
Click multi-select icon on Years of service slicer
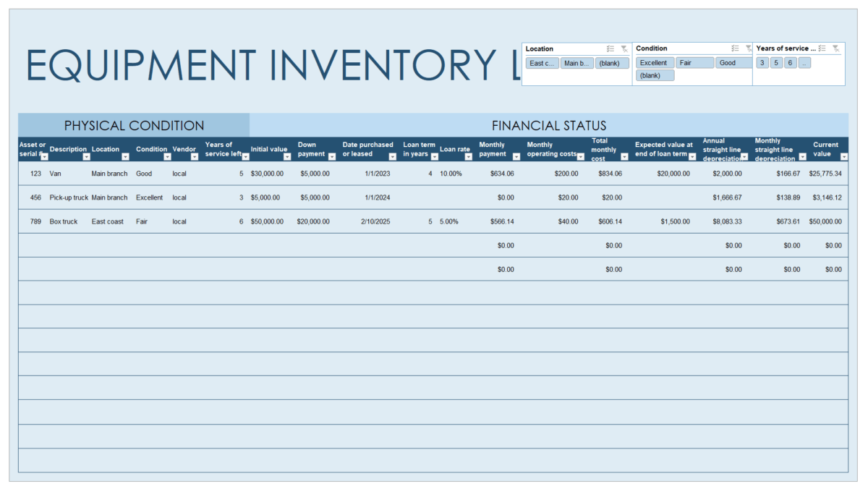(x=821, y=48)
